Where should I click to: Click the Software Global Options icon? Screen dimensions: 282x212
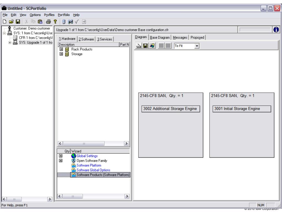[x=74, y=170]
